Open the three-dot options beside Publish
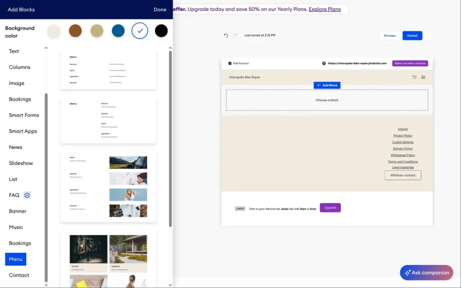 (428, 36)
